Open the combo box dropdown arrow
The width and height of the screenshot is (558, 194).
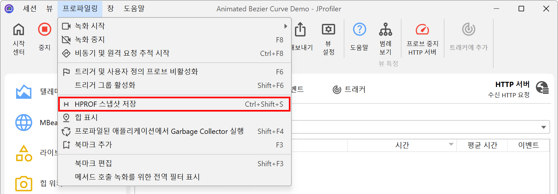(x=543, y=127)
